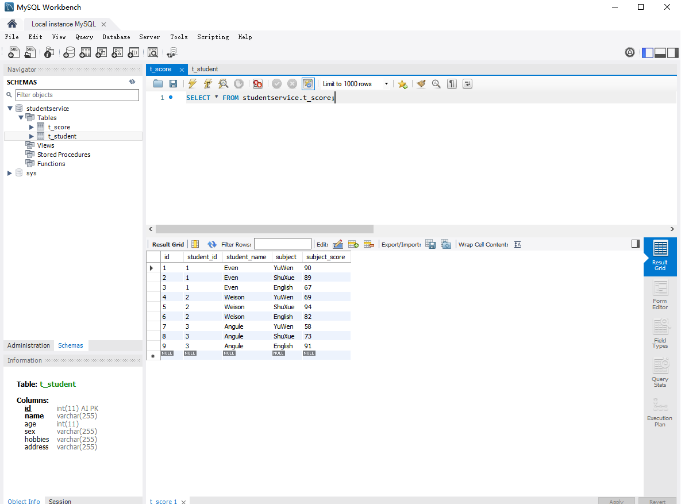Switch to the t_student query tab
Viewport: 681px width, 504px height.
[x=205, y=69]
